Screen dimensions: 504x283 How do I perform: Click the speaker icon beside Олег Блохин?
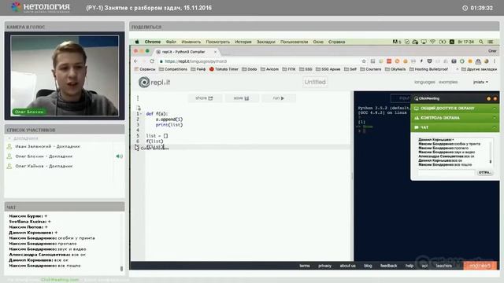point(119,156)
